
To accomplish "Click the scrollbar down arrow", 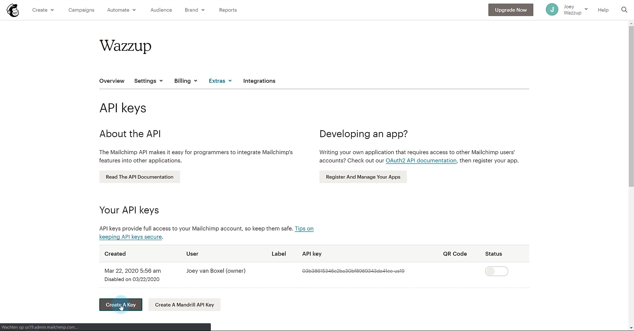I will click(631, 328).
